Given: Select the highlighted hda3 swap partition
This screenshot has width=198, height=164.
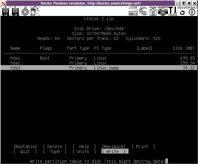Looking at the screenshot, I should [99, 68].
